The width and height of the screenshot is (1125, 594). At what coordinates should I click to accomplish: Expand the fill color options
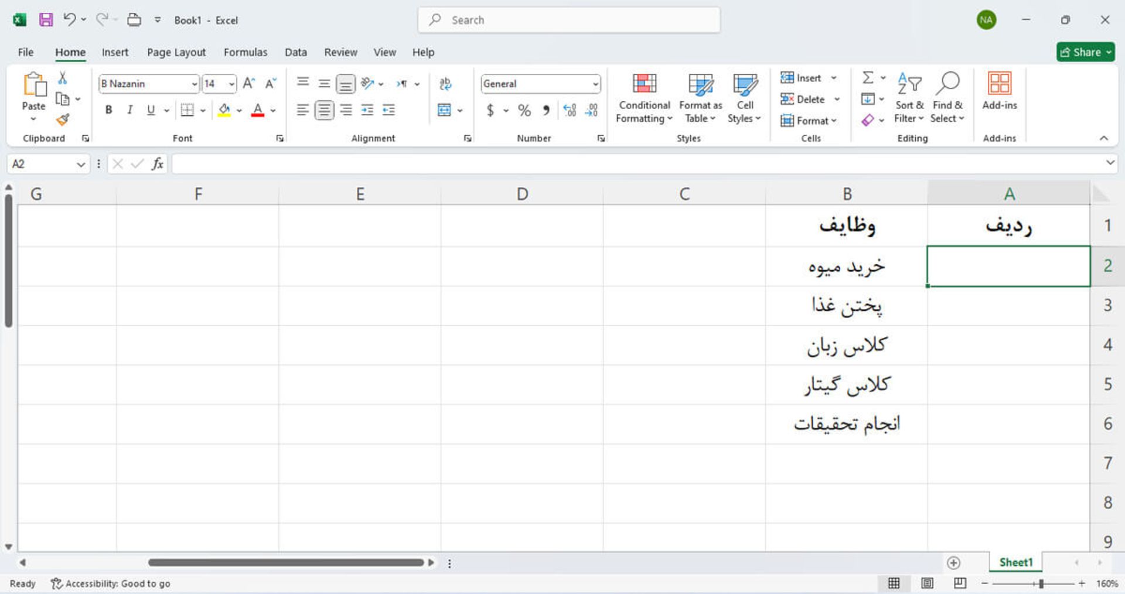tap(238, 110)
